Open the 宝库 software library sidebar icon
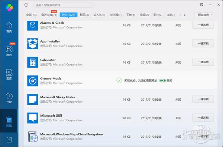This screenshot has height=147, width=223. [9, 74]
